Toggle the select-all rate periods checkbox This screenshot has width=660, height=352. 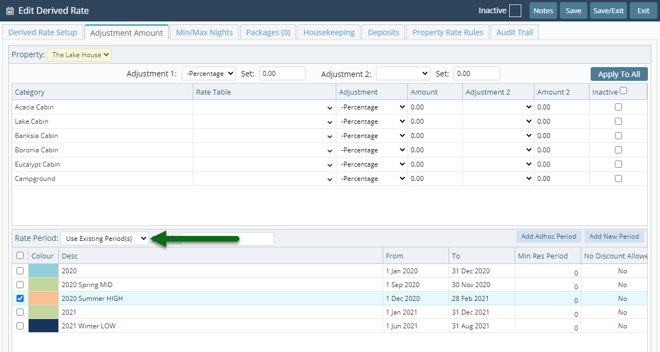coord(20,256)
